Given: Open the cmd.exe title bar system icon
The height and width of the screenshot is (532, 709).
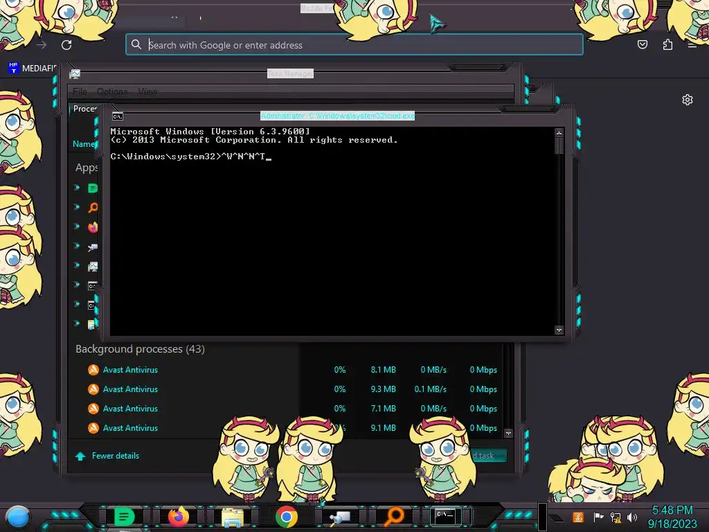Looking at the screenshot, I should pyautogui.click(x=118, y=116).
